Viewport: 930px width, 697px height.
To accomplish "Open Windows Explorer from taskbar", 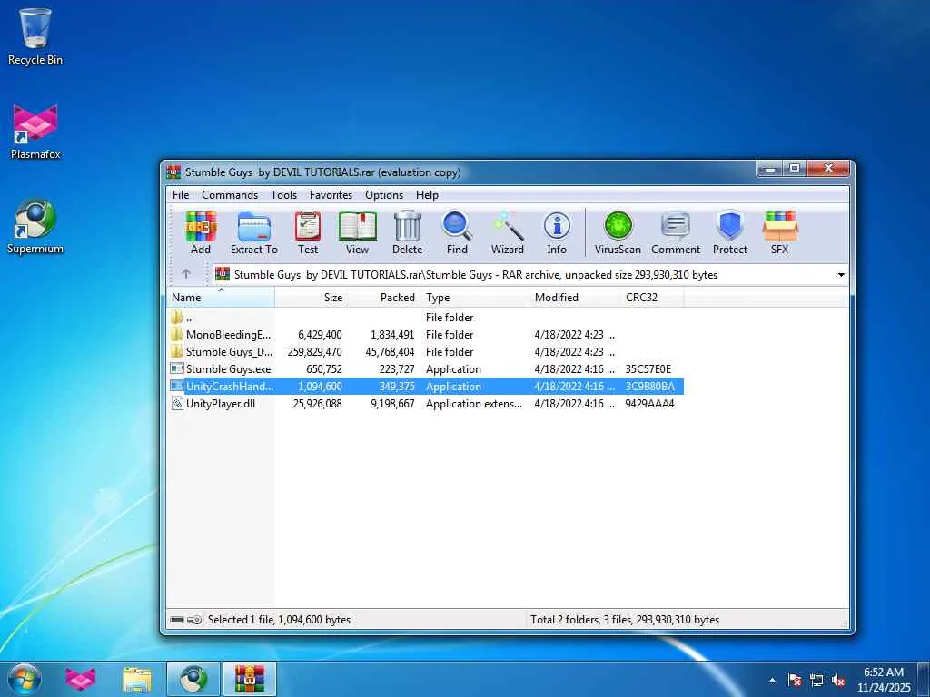I will pos(137,679).
